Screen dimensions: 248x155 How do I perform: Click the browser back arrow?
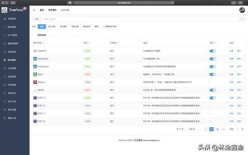(x=3, y=3)
